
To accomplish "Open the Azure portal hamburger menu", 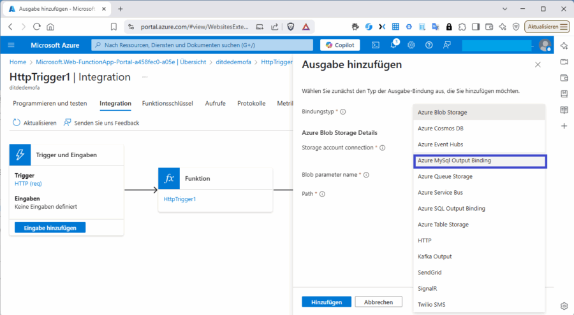I will tap(11, 45).
